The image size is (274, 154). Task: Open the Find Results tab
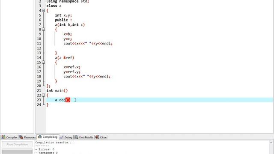(84, 137)
